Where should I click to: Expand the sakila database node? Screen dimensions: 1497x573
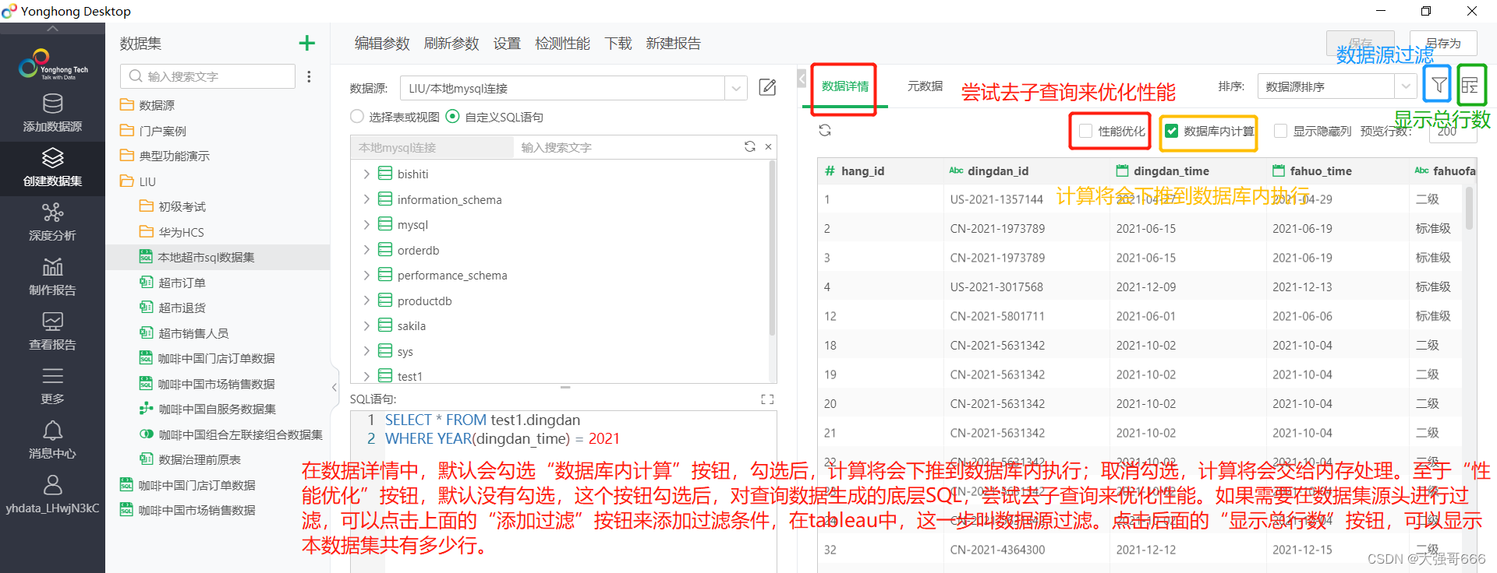[x=366, y=325]
